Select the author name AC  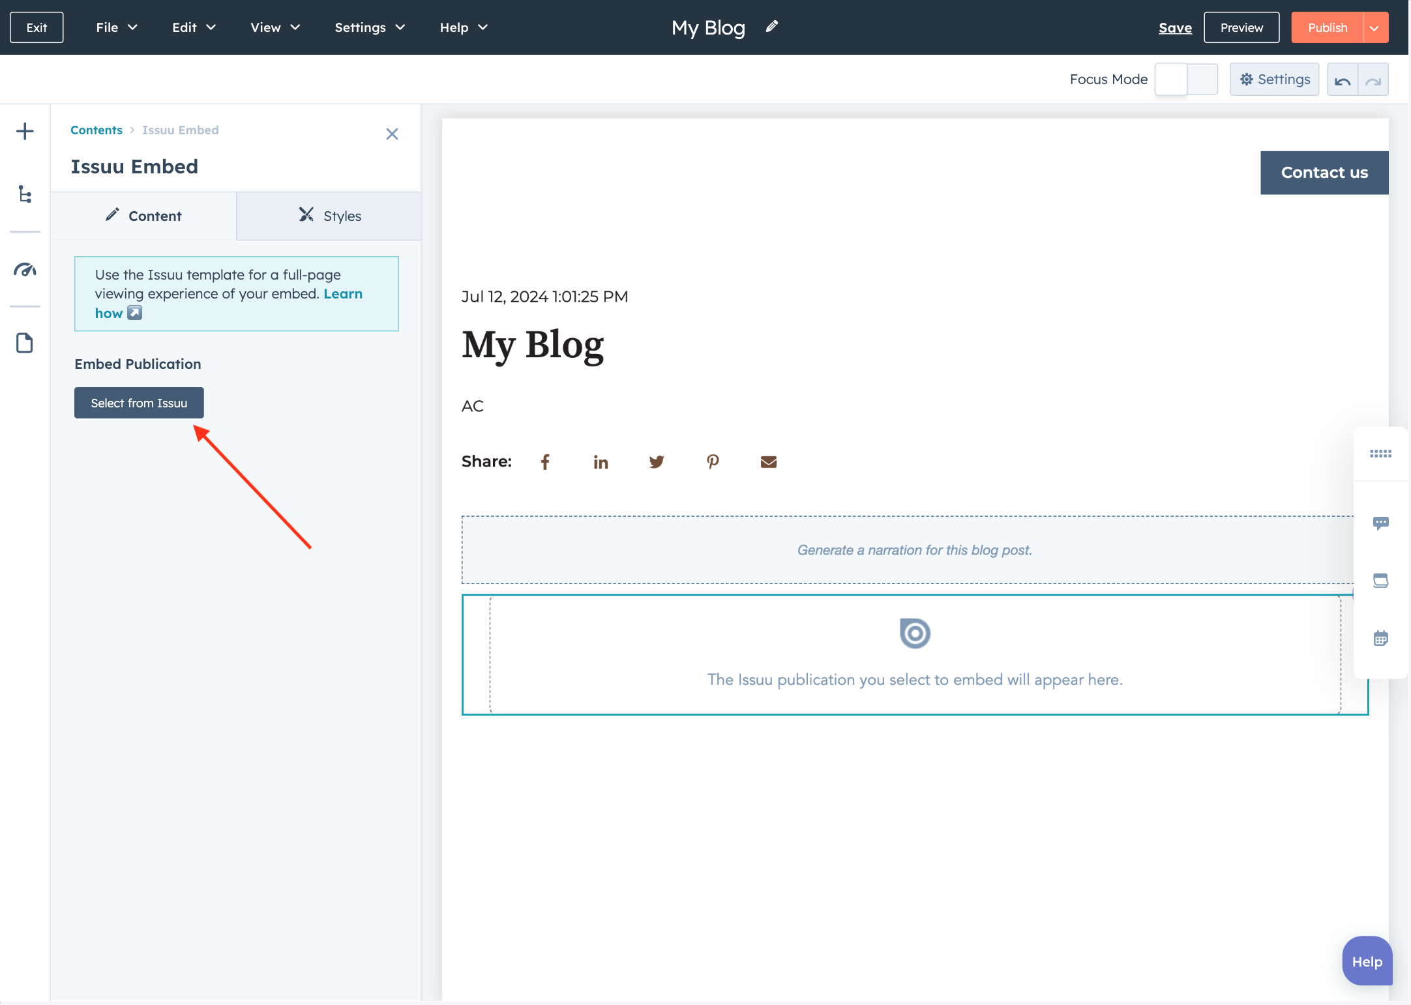point(473,406)
